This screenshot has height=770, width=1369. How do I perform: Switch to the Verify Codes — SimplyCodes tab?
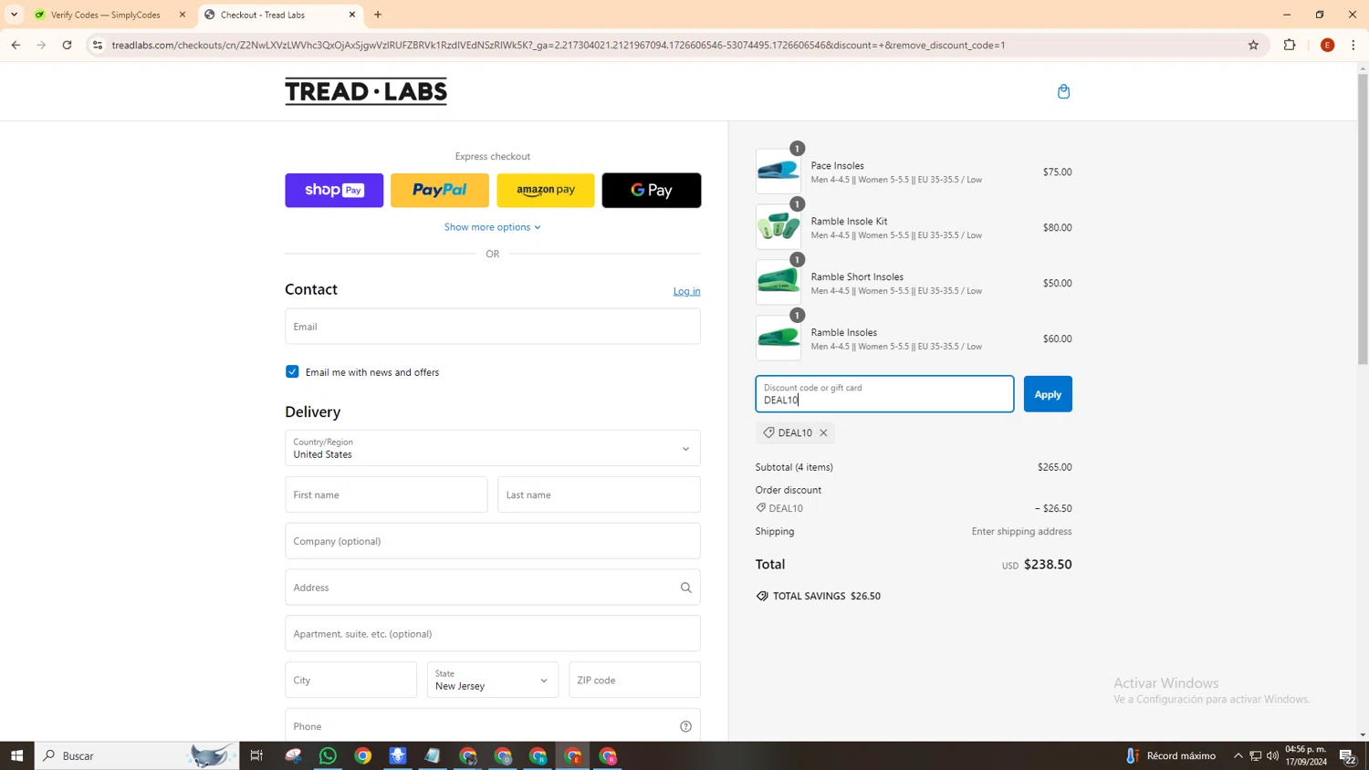(x=105, y=15)
